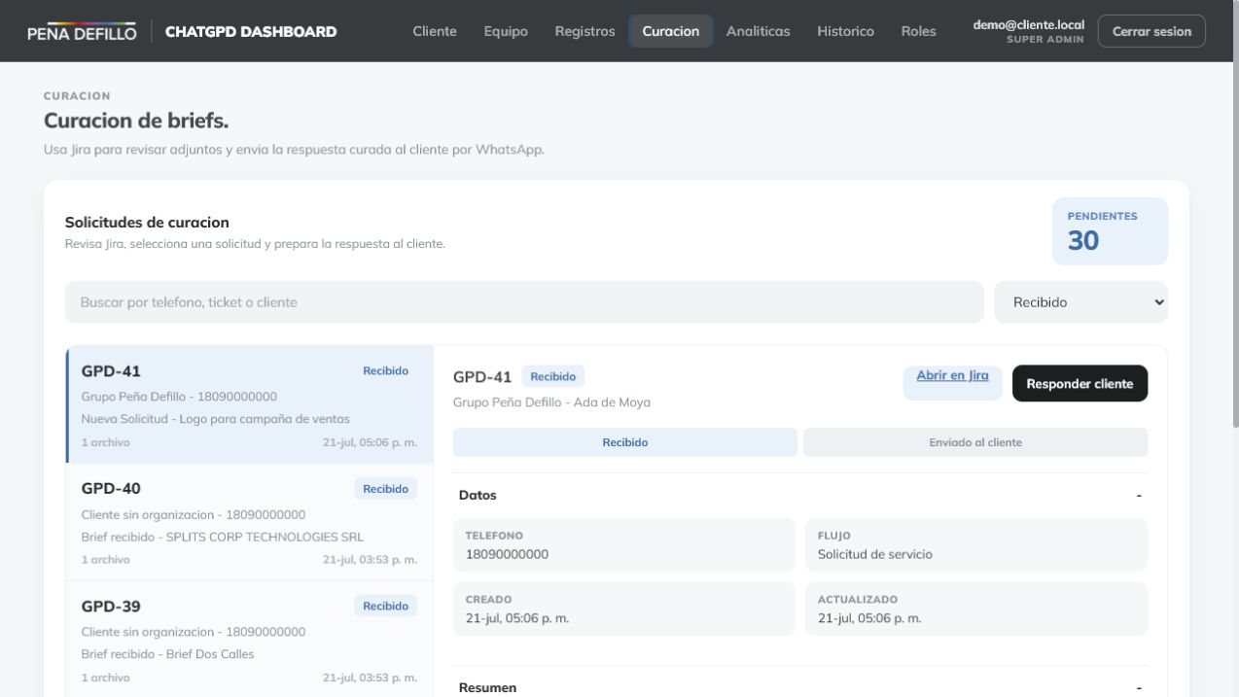1239x697 pixels.
Task: Click 'Nueva Solicitud - Logo para campaña de ventas'
Action: (216, 419)
